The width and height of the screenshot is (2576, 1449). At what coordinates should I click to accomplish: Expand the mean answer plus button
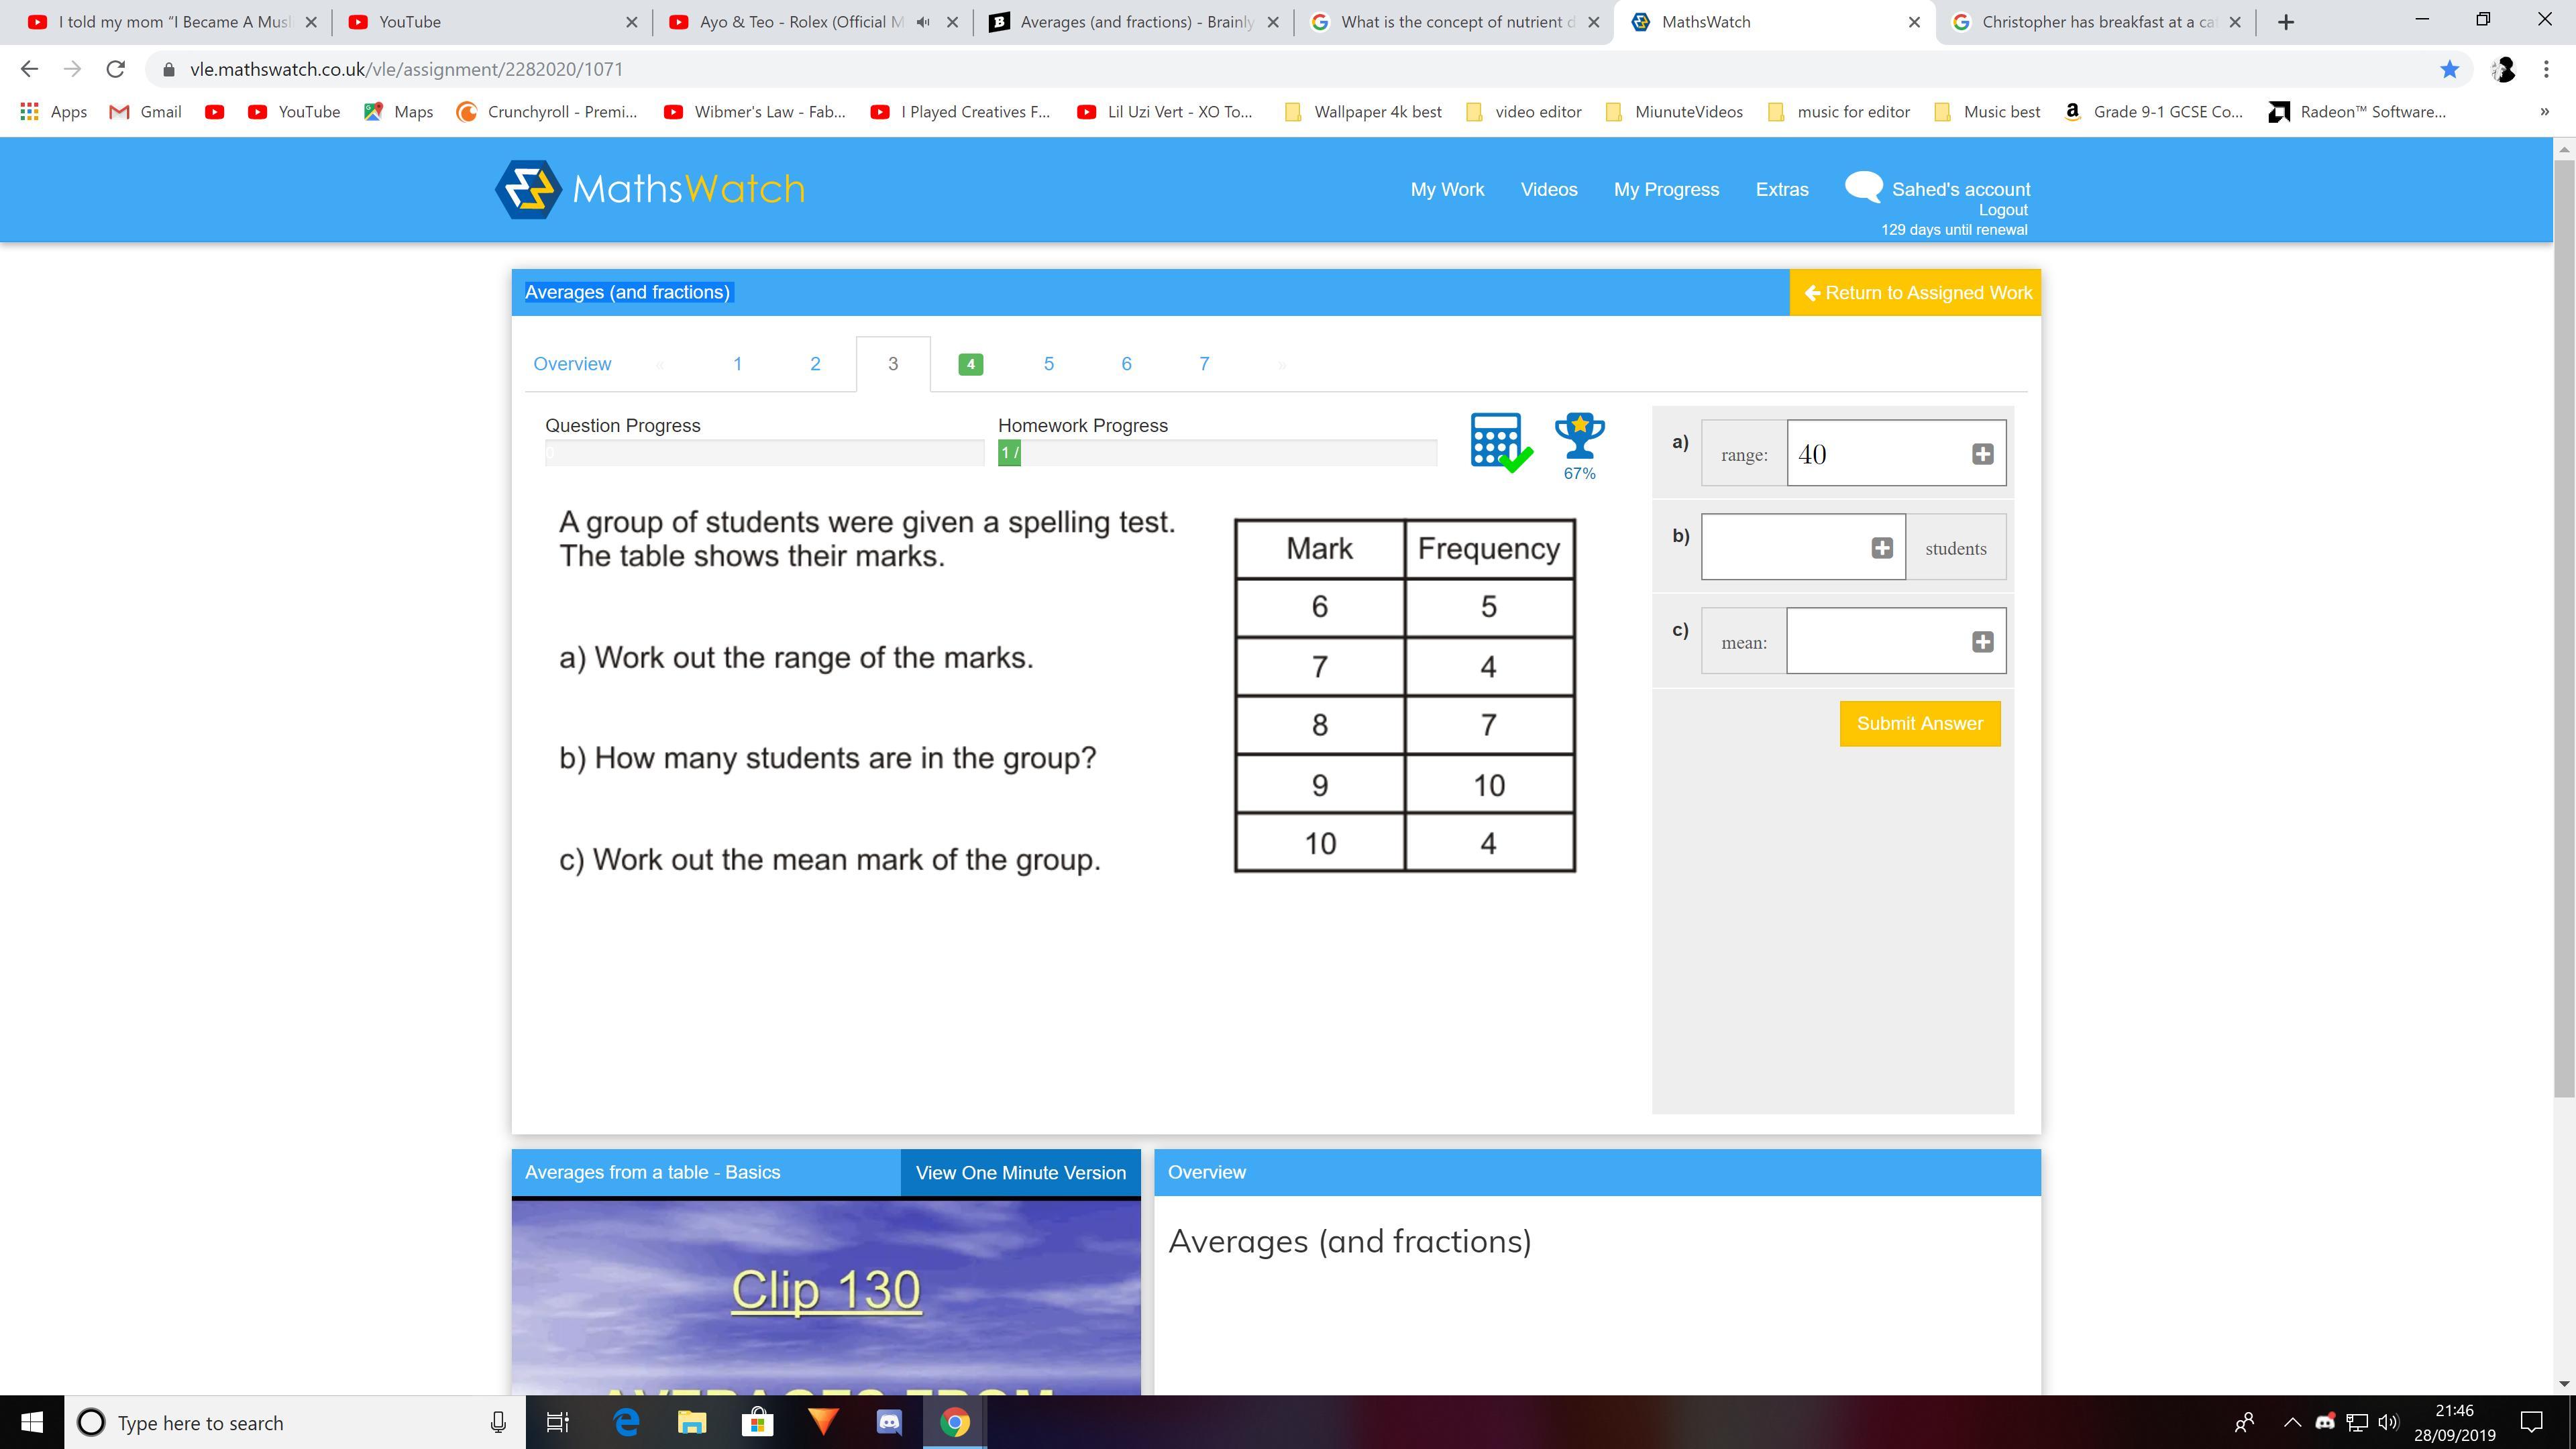1982,642
